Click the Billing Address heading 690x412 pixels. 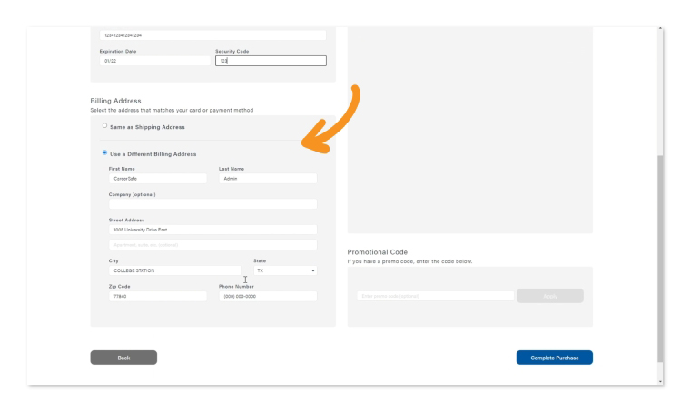115,101
